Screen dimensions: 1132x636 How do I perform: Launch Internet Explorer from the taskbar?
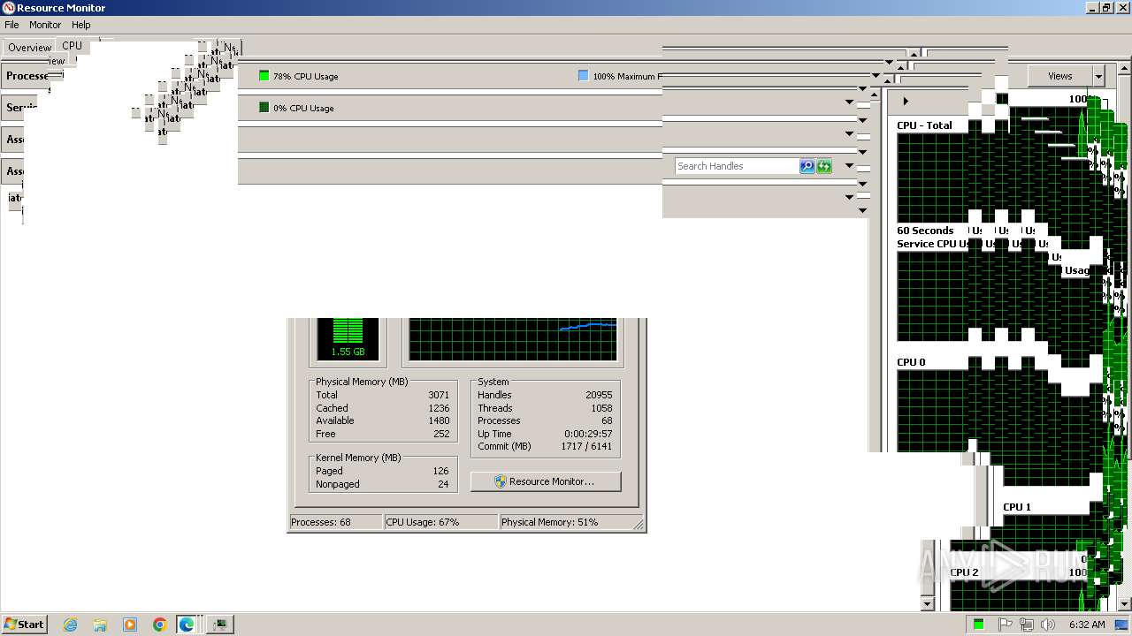pos(71,625)
